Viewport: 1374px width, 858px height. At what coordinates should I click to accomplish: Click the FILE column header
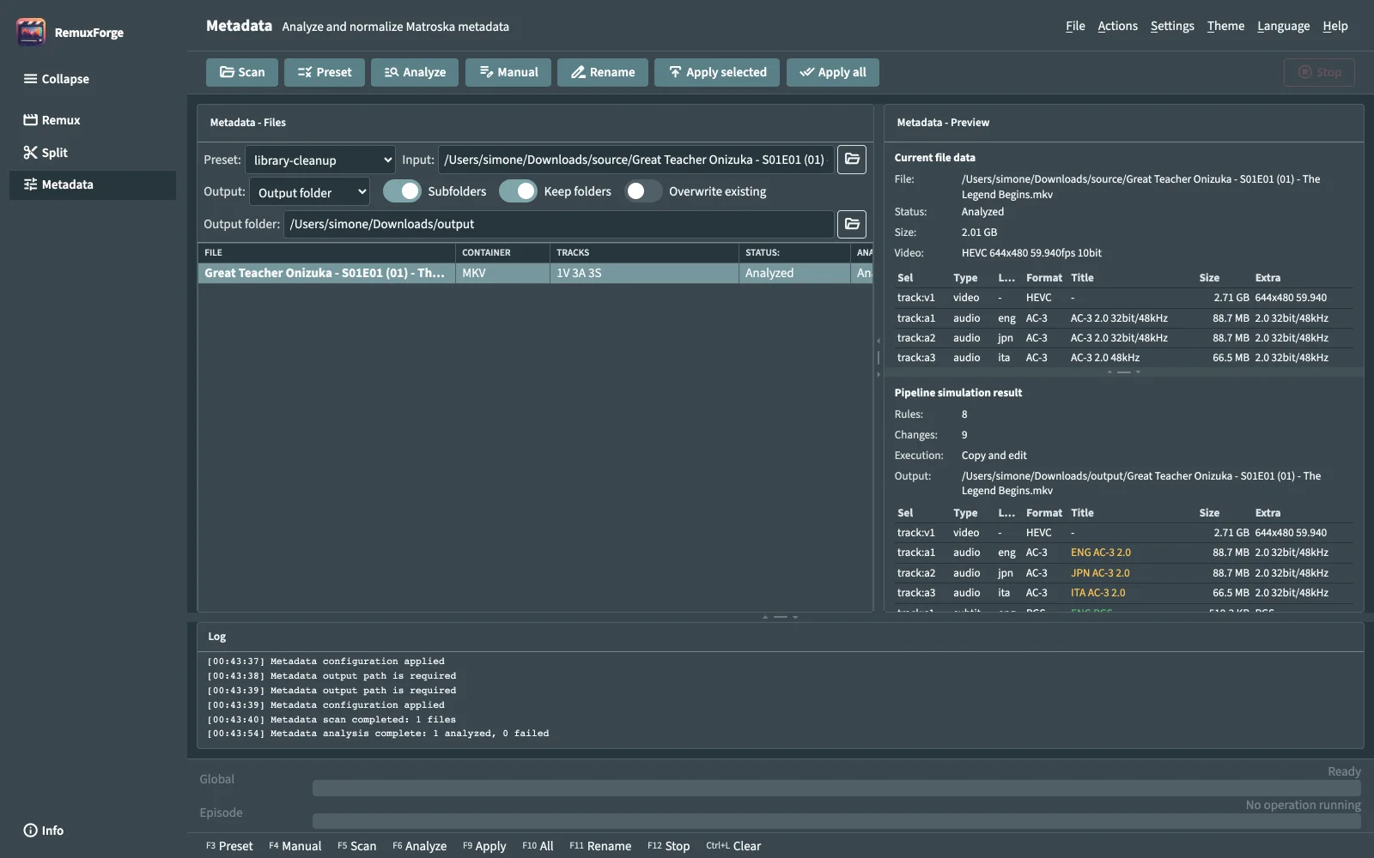coord(326,252)
